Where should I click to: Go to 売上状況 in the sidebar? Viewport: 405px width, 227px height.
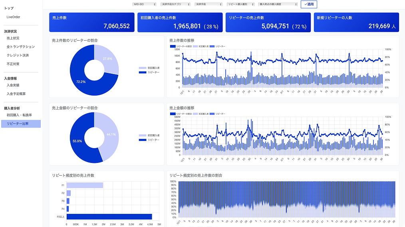(13, 38)
